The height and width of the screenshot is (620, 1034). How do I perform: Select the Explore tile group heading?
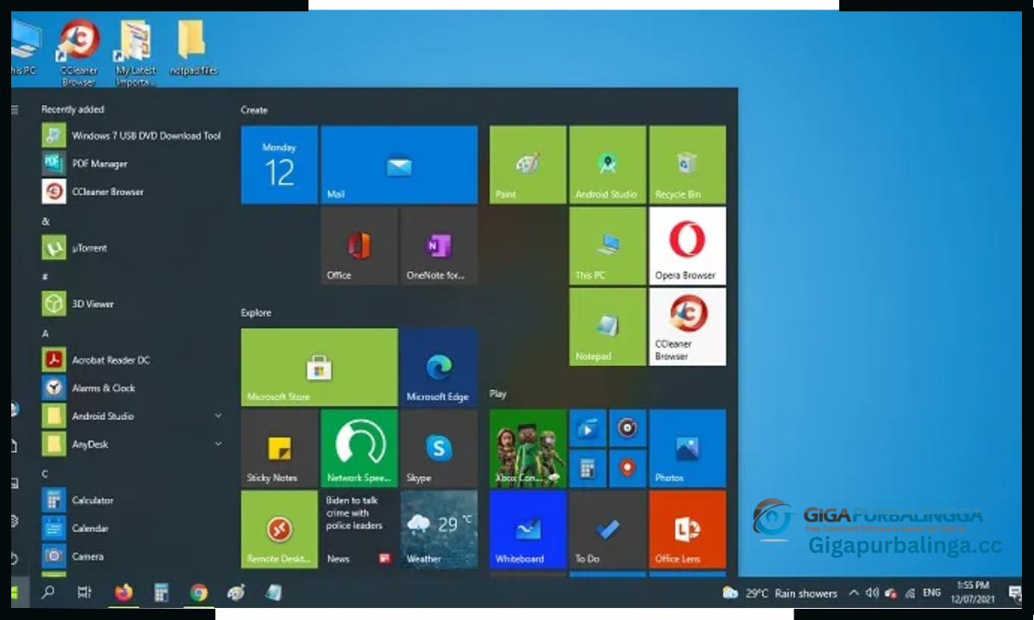256,313
